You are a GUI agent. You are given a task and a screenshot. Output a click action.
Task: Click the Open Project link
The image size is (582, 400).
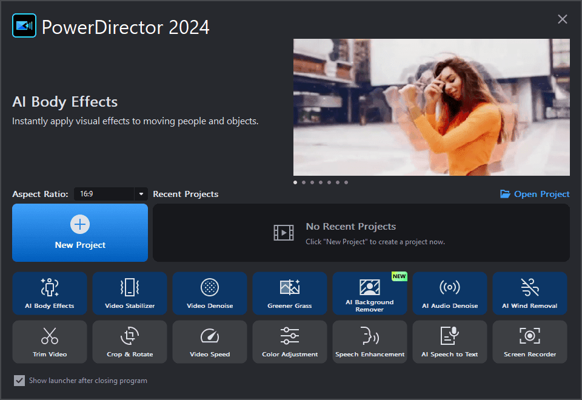point(535,194)
